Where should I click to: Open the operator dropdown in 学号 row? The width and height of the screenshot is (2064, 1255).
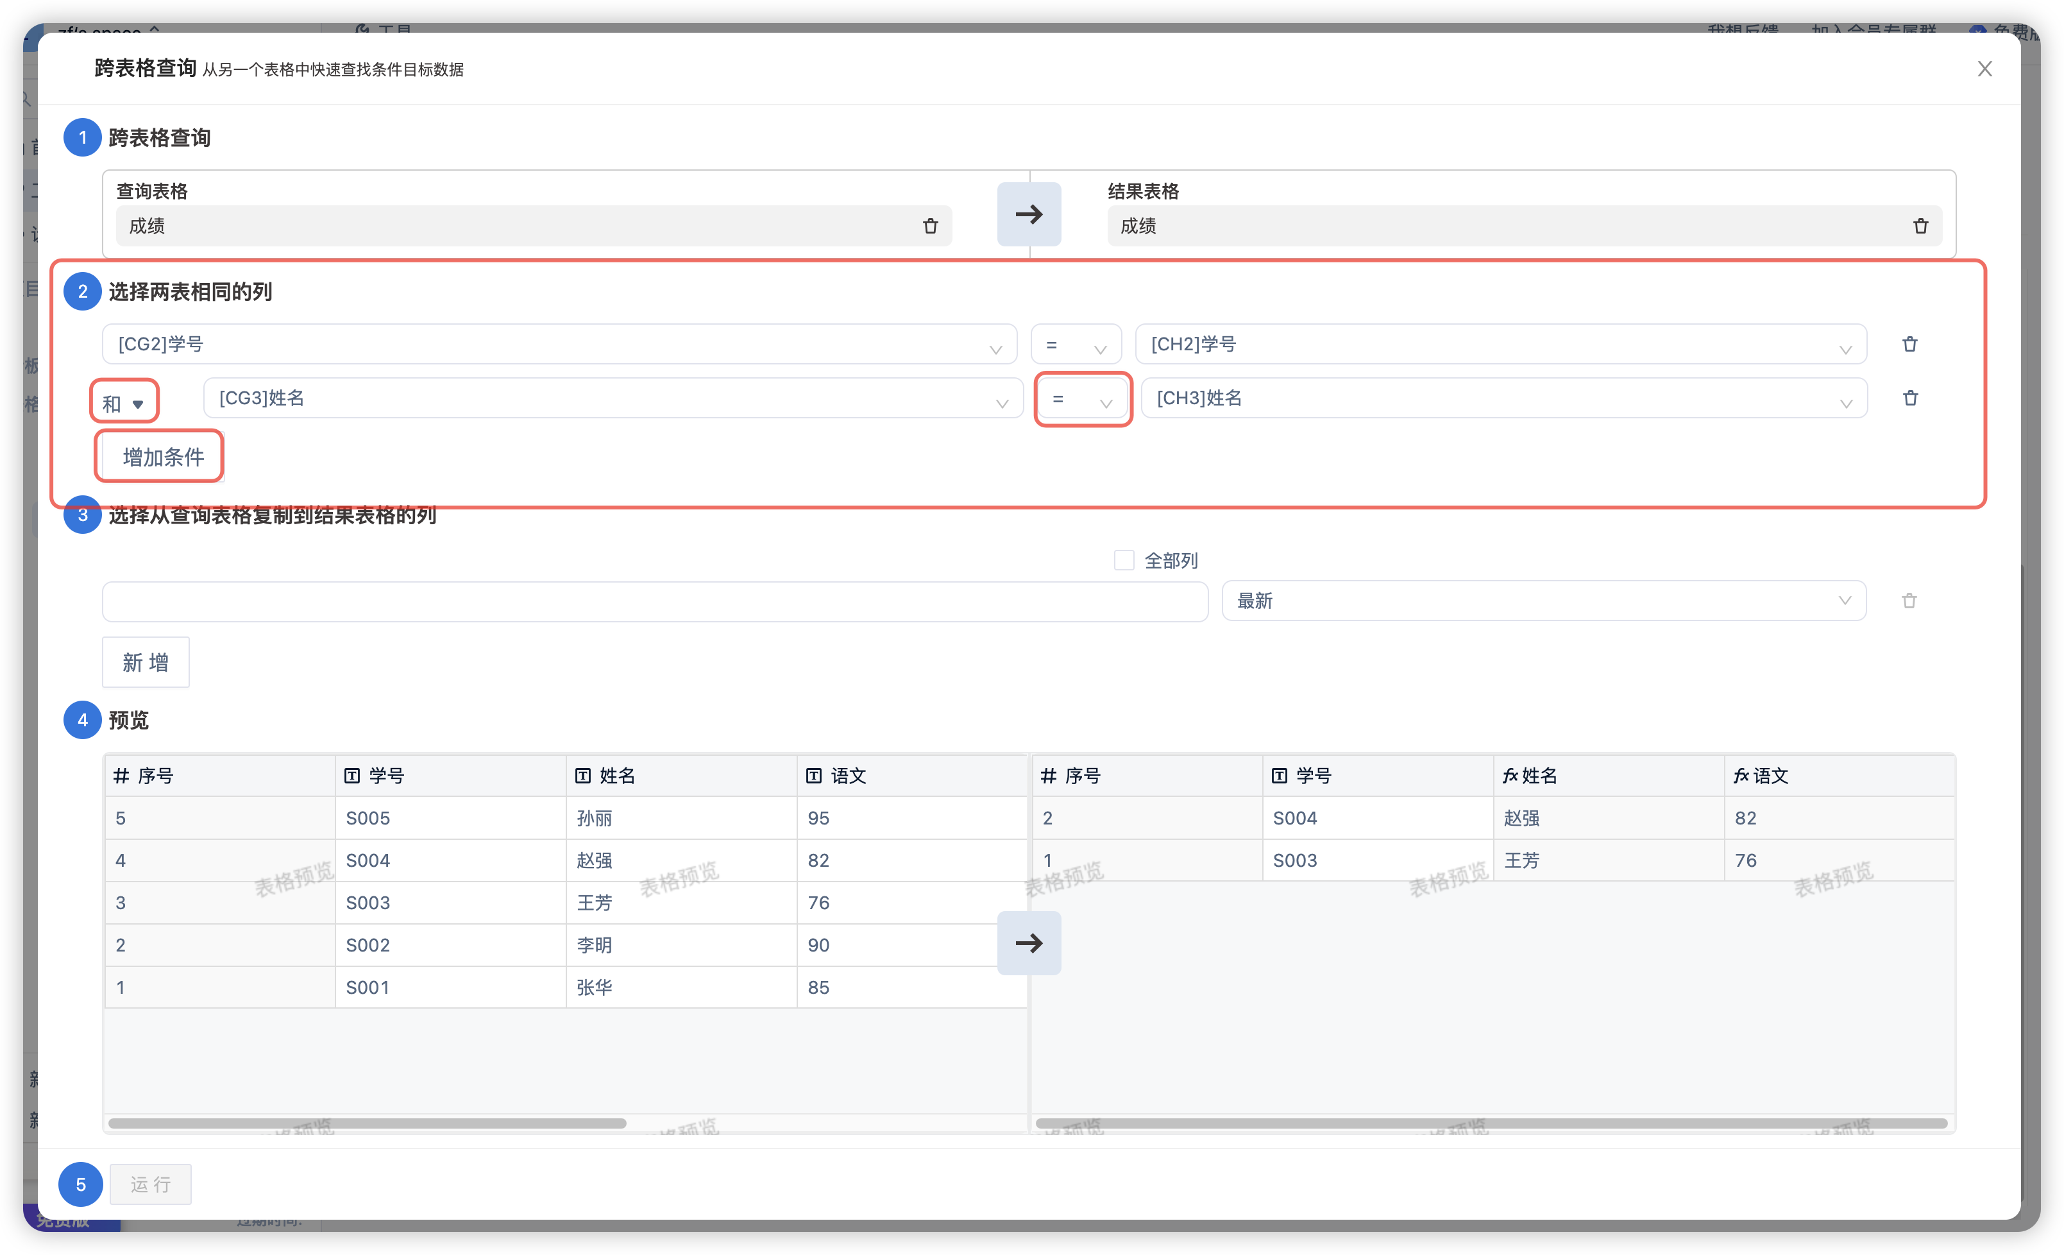[x=1076, y=345]
